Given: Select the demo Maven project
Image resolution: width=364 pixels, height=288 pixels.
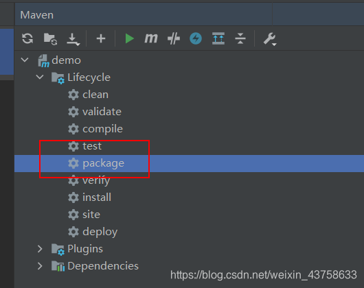Looking at the screenshot, I should tap(66, 60).
